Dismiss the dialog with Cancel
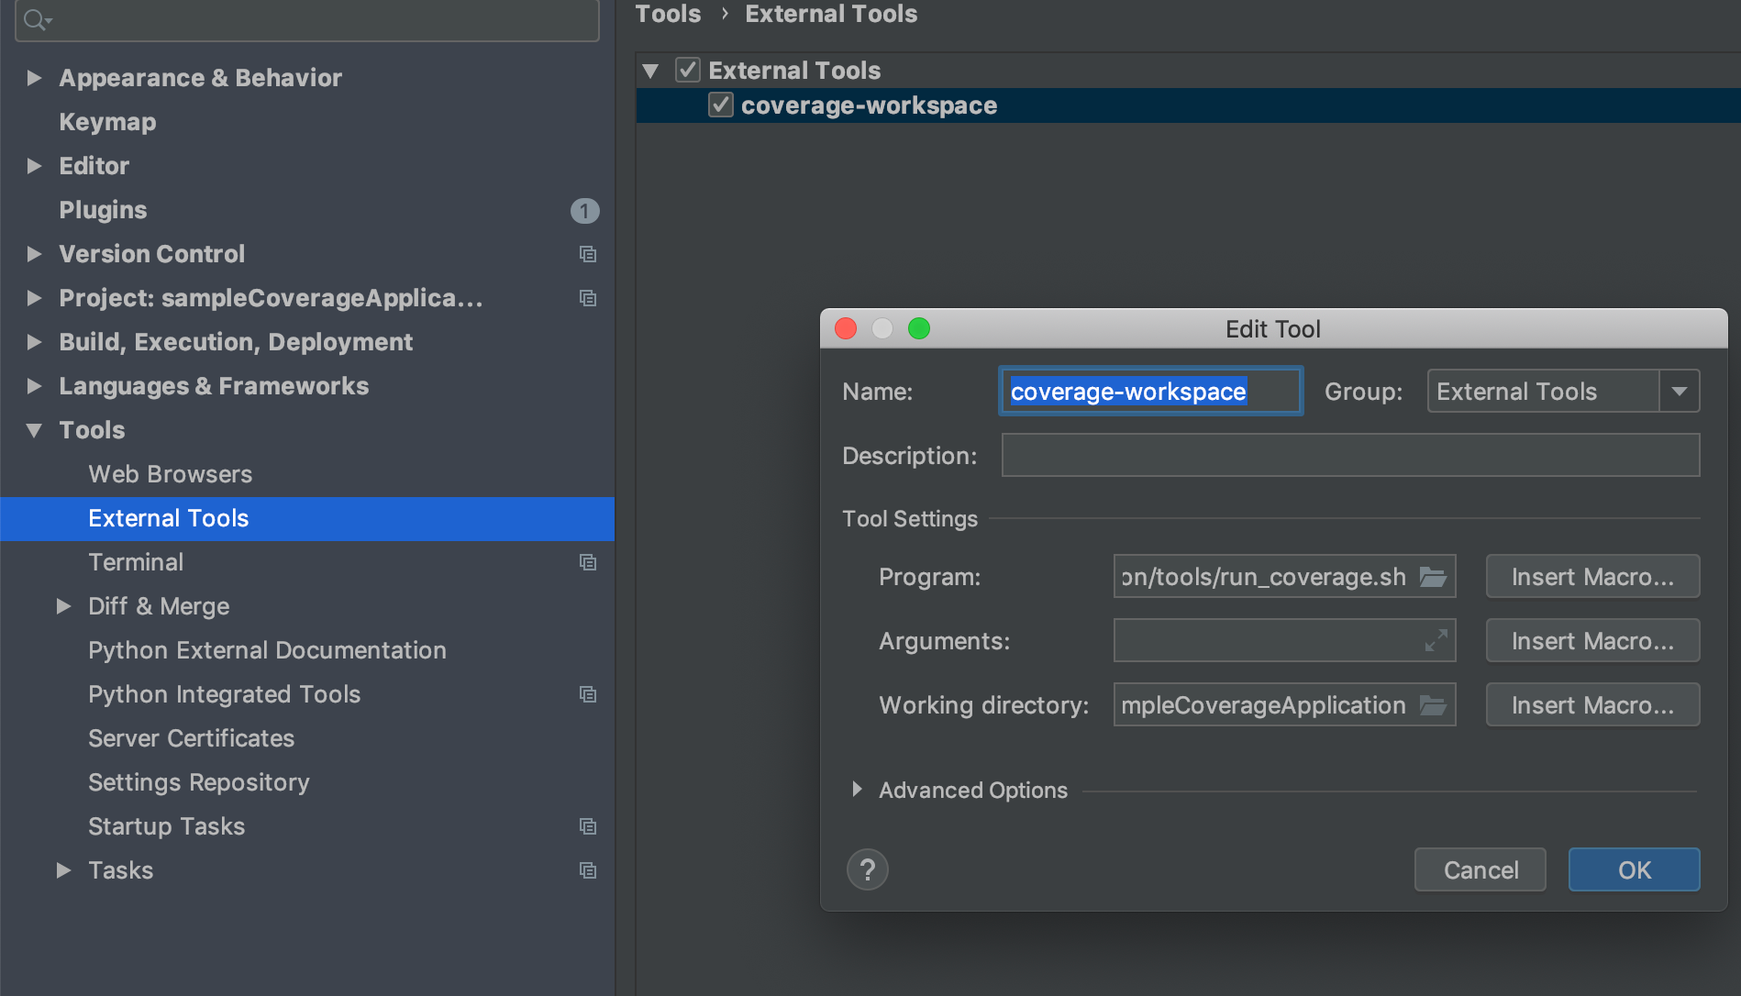Image resolution: width=1741 pixels, height=996 pixels. pyautogui.click(x=1479, y=869)
